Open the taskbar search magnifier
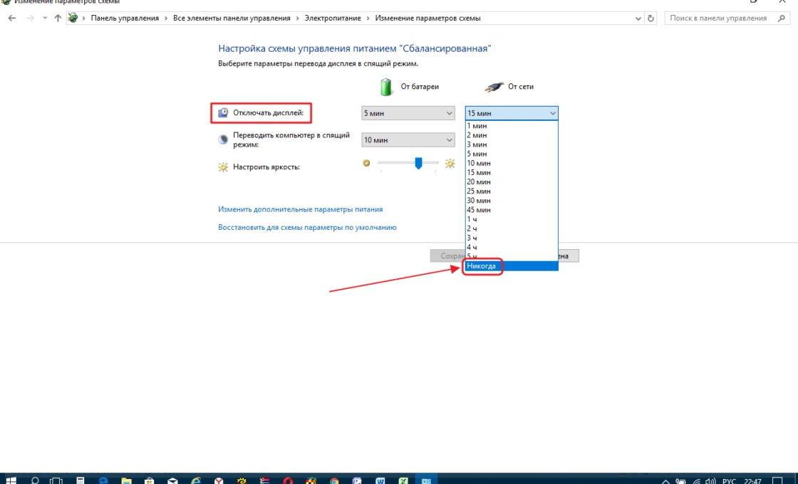798x484 pixels. 35,480
